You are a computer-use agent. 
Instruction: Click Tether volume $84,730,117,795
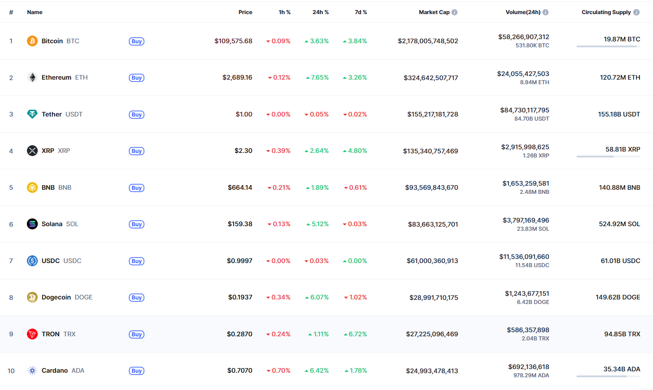click(525, 110)
